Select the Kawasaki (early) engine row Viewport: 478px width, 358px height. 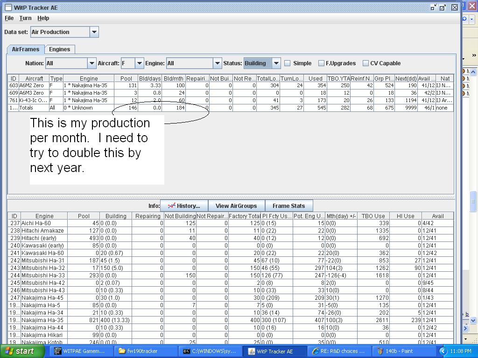click(231, 245)
